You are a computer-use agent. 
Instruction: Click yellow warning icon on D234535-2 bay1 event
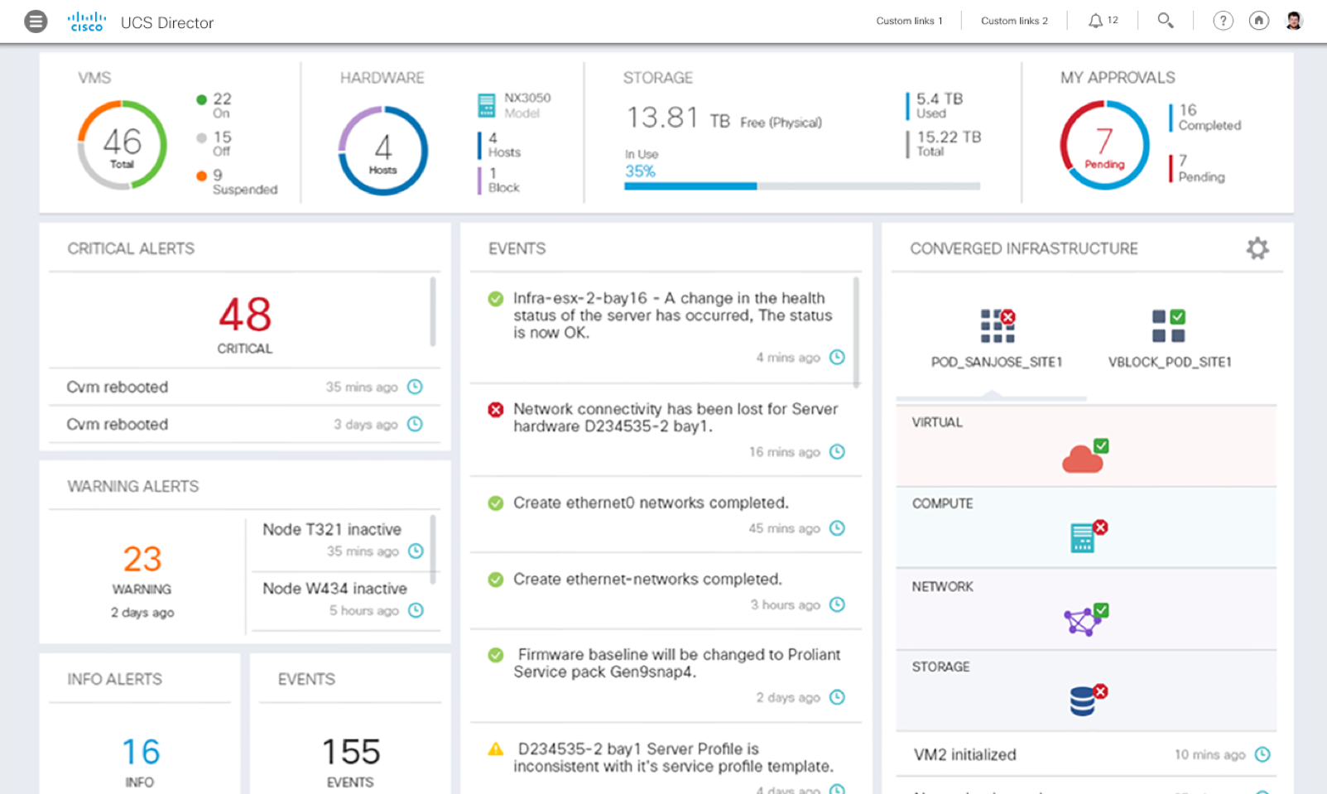[496, 748]
